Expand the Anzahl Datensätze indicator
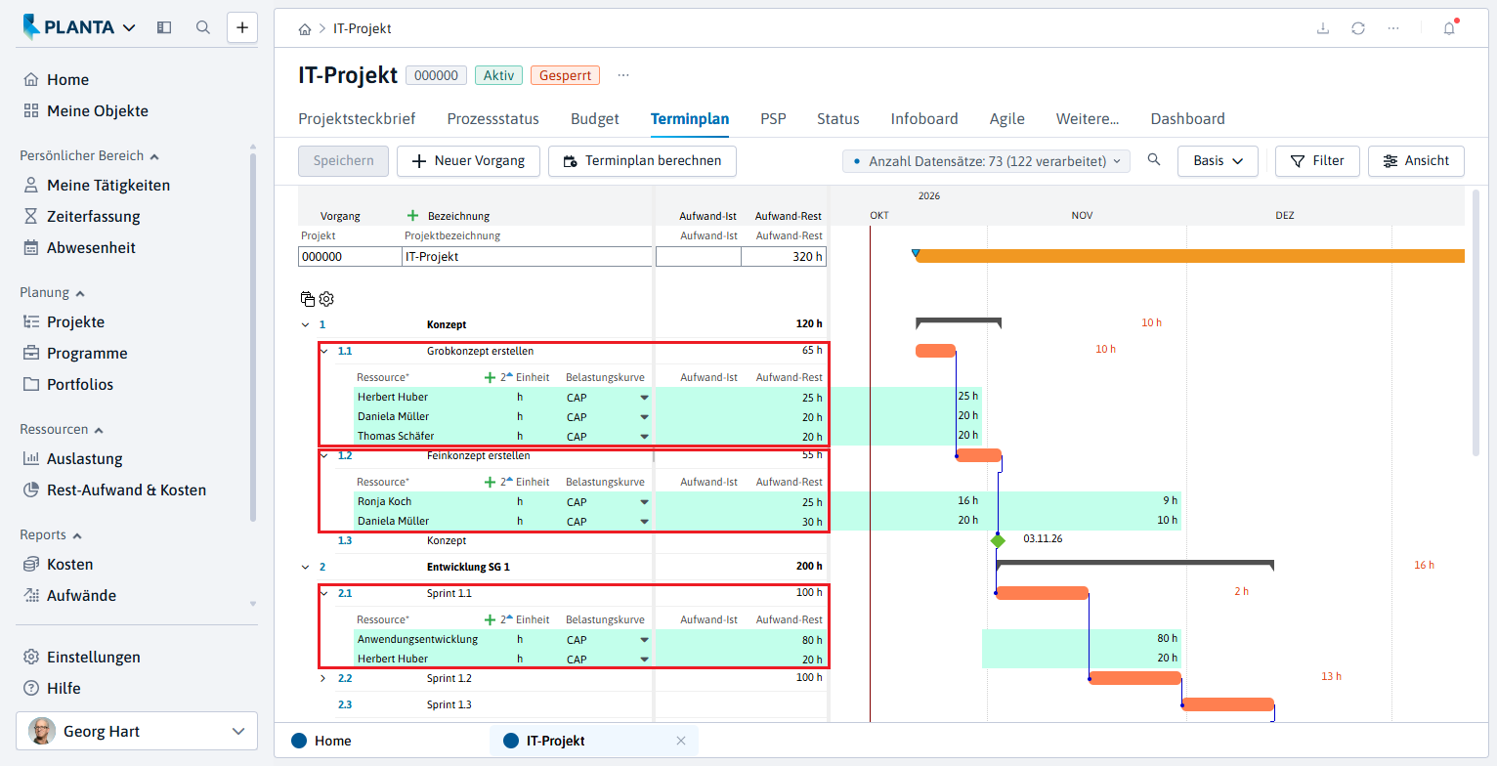This screenshot has height=766, width=1497. pyautogui.click(x=987, y=161)
